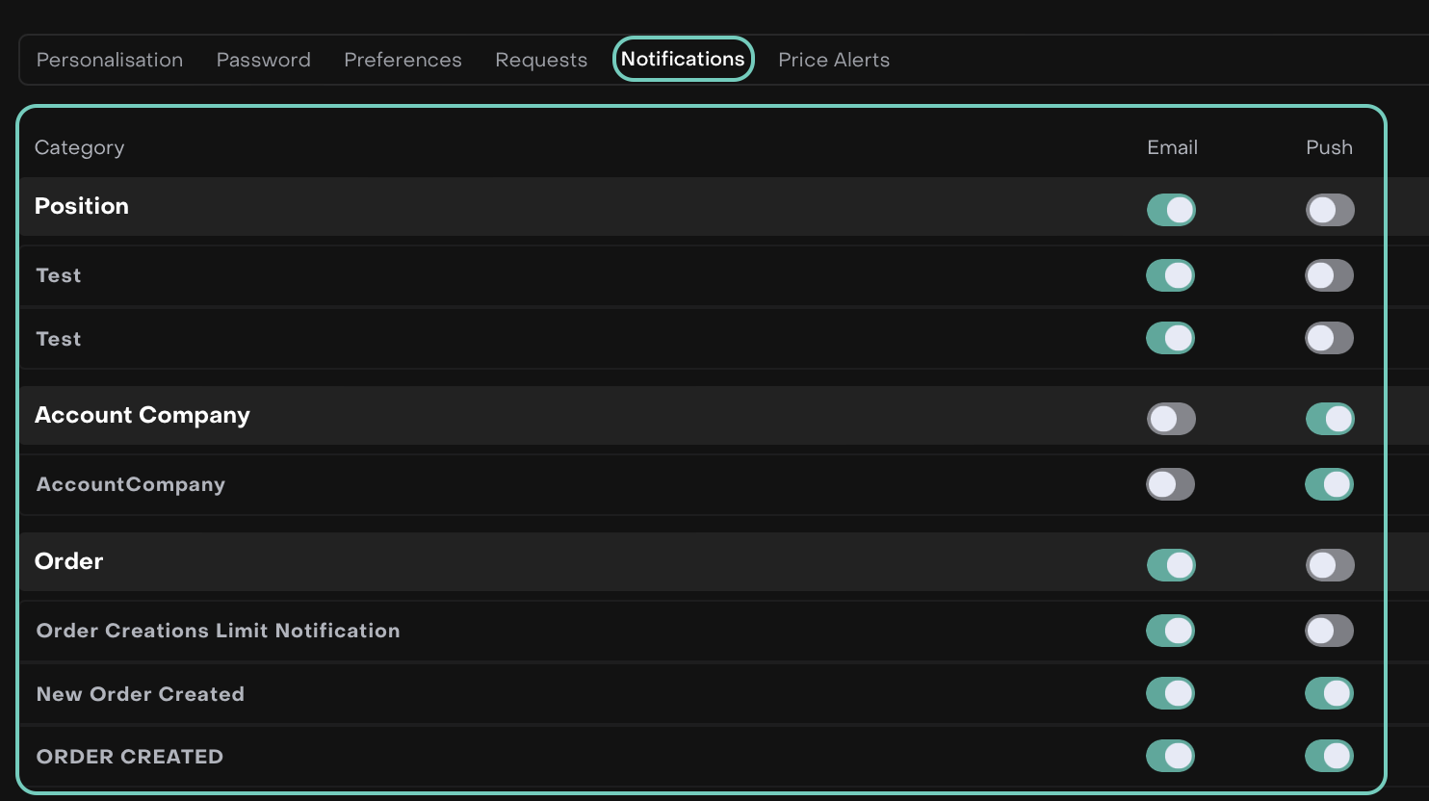Open the Personalisation tab

pyautogui.click(x=110, y=60)
